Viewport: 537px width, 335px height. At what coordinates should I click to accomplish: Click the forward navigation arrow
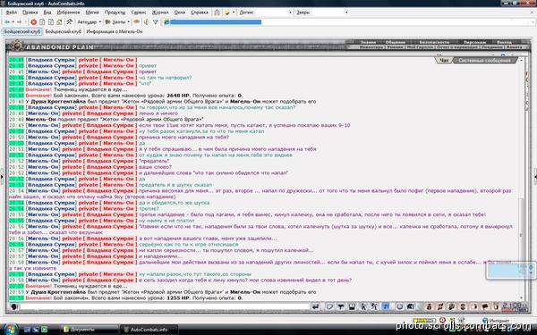pyautogui.click(x=20, y=21)
